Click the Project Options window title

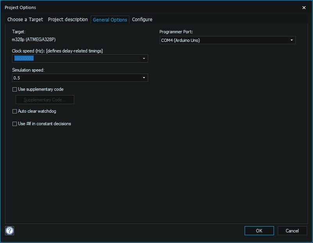20,7
